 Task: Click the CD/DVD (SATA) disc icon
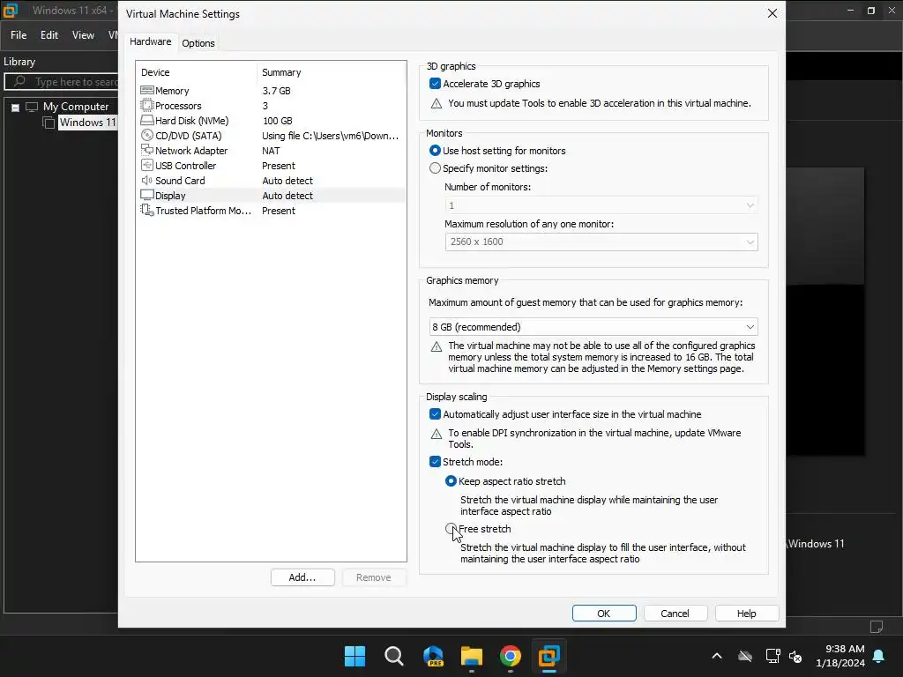tap(147, 135)
